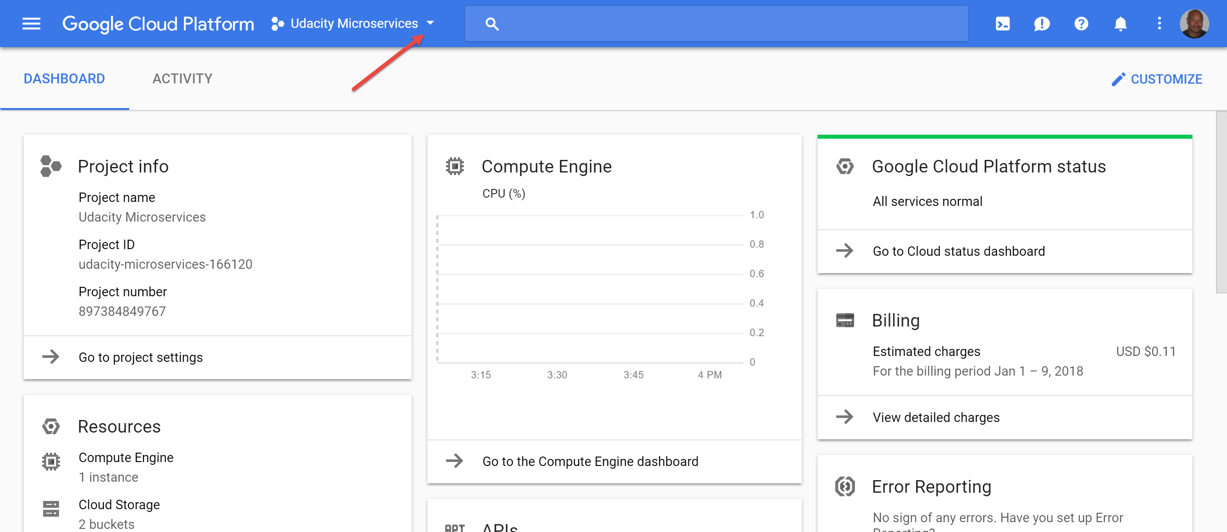Viewport: 1227px width, 532px height.
Task: Click the Google Cloud Platform status icon
Action: 845,166
